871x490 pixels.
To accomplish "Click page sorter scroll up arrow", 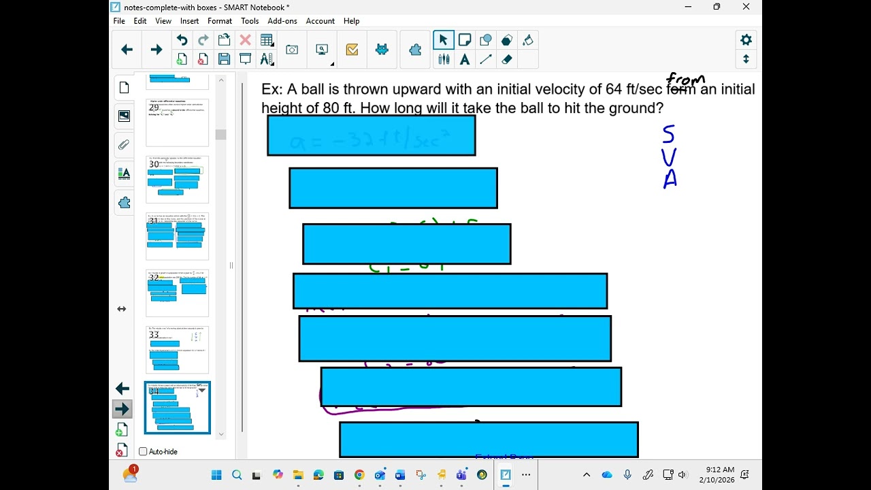I will tap(221, 80).
